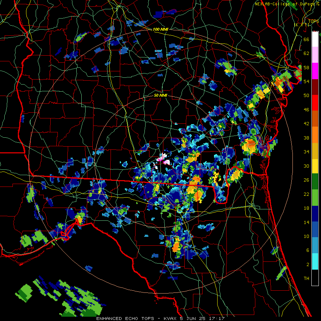Click the legend value 30
This screenshot has height=321, width=321.
click(306, 166)
